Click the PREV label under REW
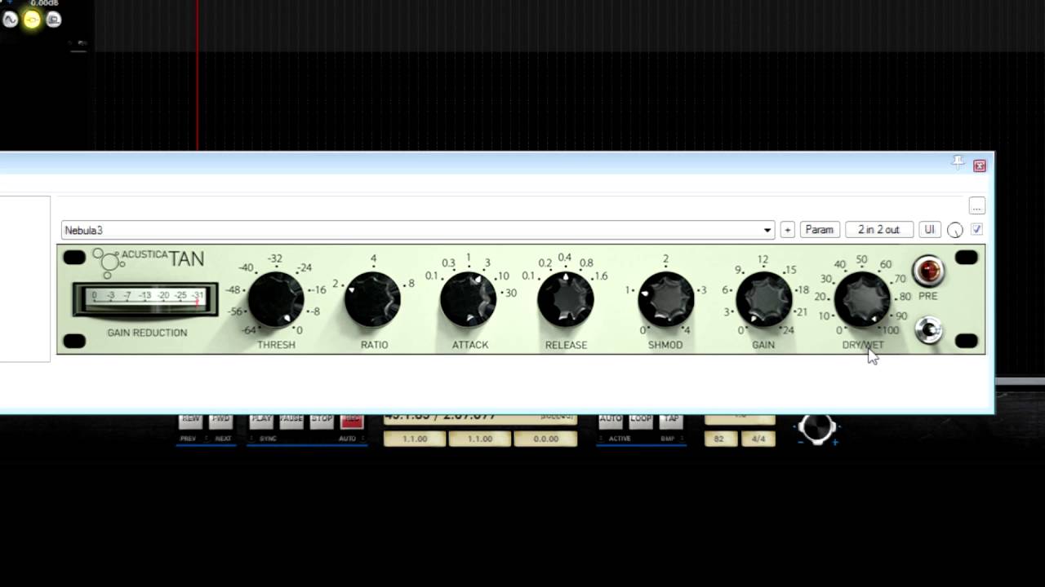The image size is (1045, 587). click(x=189, y=439)
